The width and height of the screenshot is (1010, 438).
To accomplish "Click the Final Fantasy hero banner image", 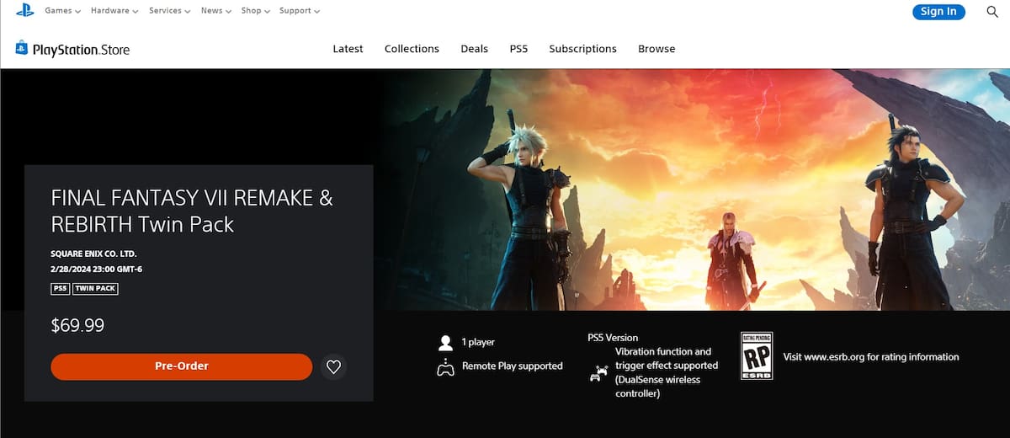I will click(x=690, y=190).
